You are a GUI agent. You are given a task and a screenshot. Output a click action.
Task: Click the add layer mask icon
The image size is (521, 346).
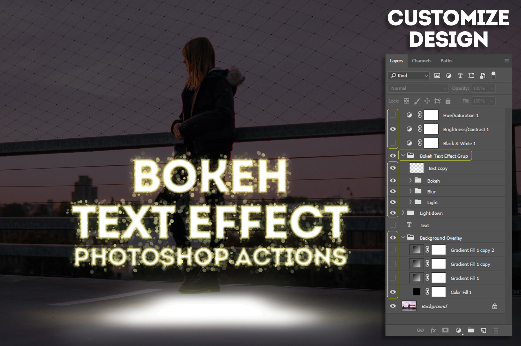445,330
